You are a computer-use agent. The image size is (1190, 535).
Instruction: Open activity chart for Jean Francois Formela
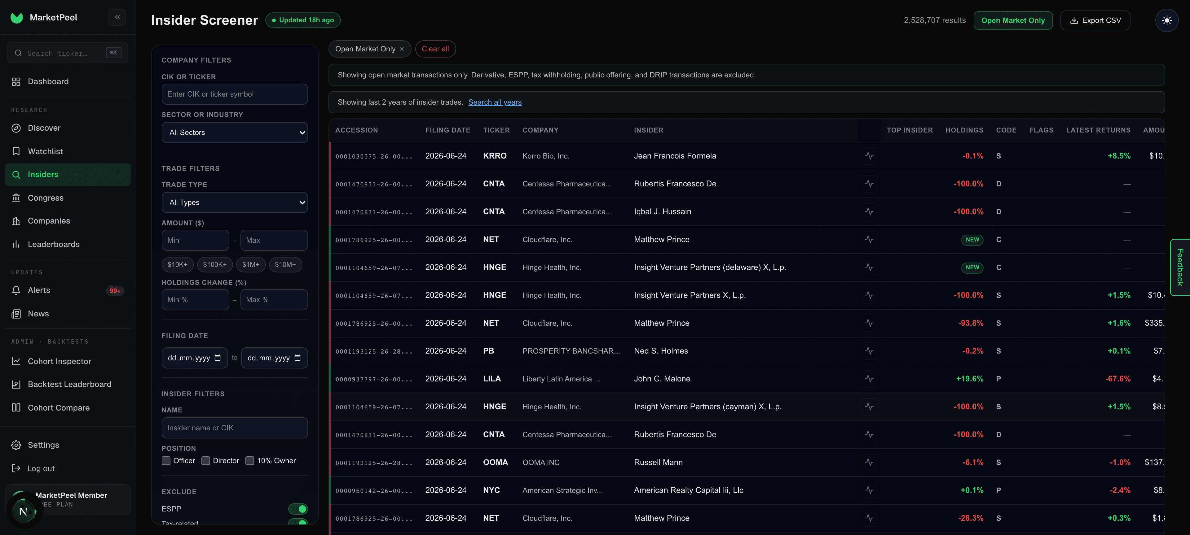pyautogui.click(x=869, y=156)
